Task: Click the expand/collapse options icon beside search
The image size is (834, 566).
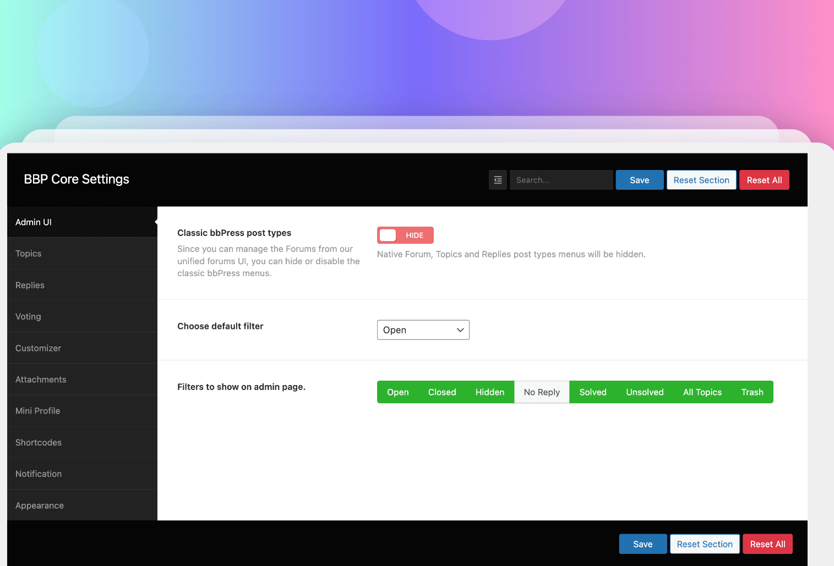Action: (x=498, y=180)
